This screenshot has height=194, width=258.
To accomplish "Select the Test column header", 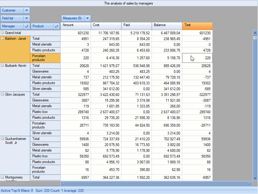I will (197, 25).
